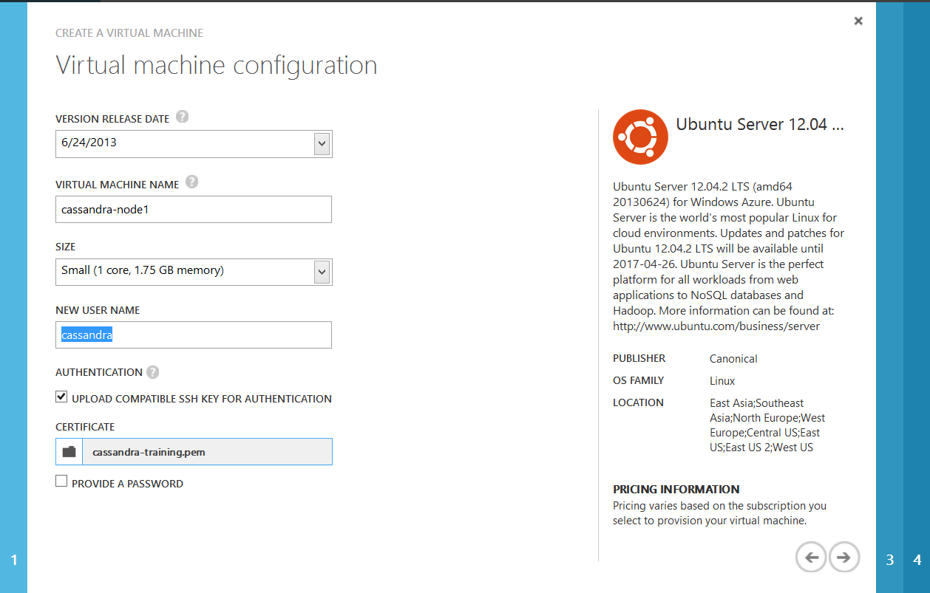Click the Location regions list text
This screenshot has width=930, height=593.
[767, 425]
